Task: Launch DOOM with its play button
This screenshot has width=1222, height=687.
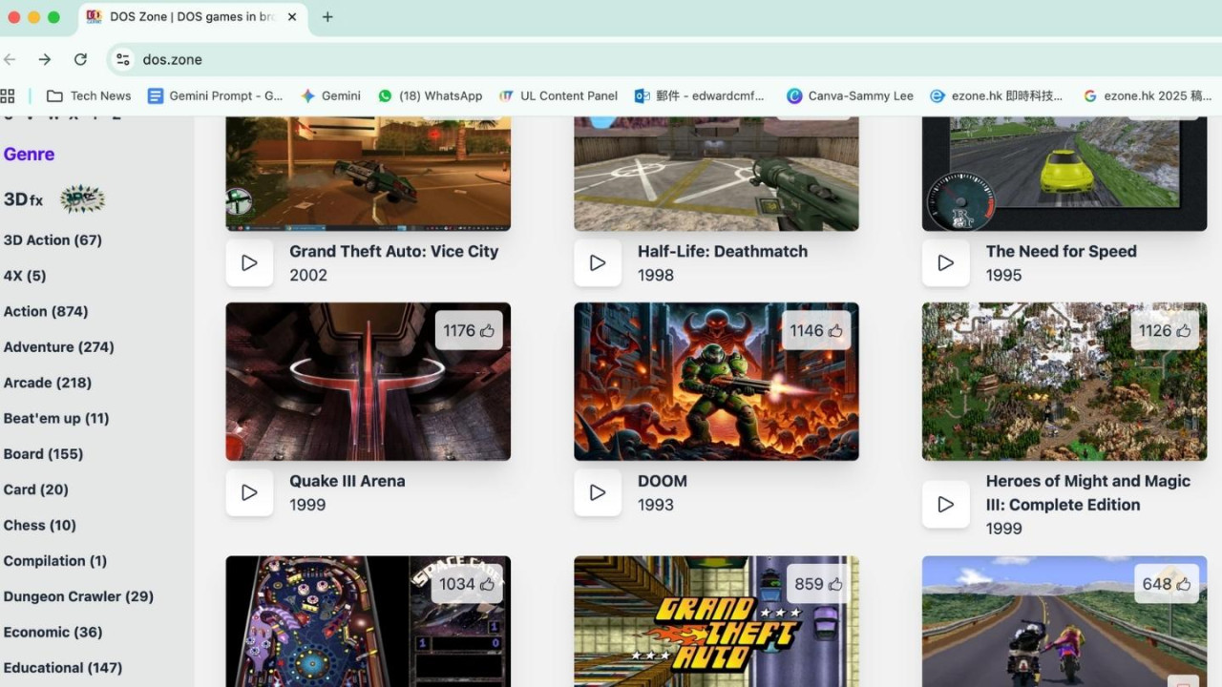Action: tap(598, 492)
